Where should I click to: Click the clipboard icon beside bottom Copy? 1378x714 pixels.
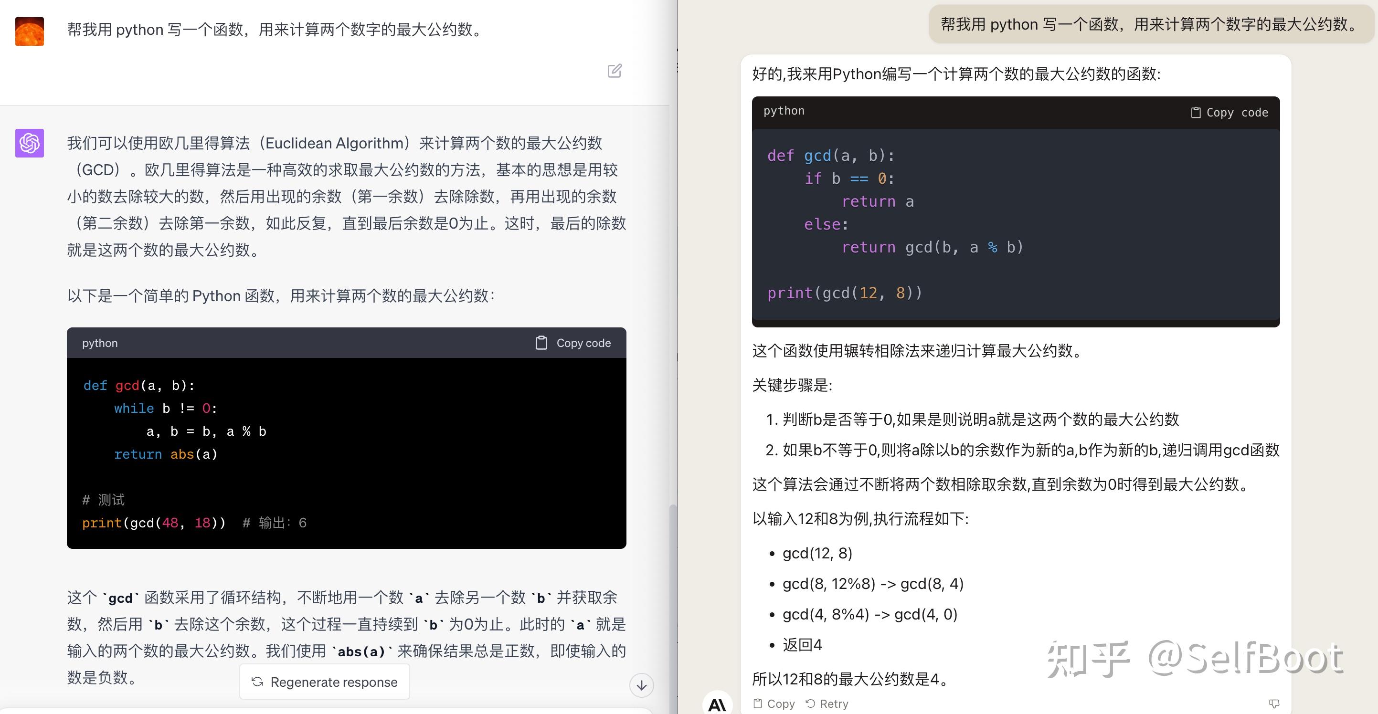tap(759, 703)
